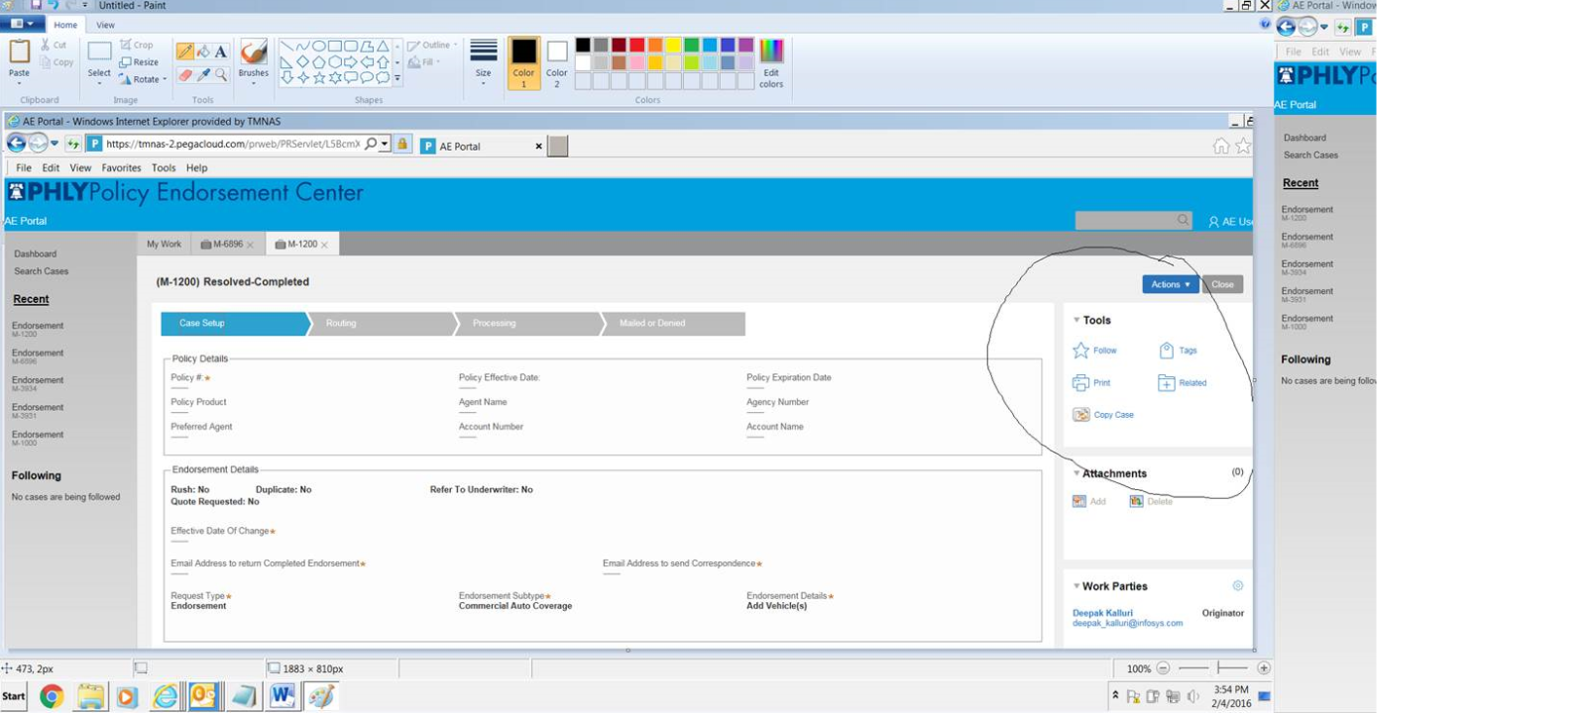Choose the oval shape in Shapes gallery
Screen dimensions: 1585x713
[x=319, y=46]
